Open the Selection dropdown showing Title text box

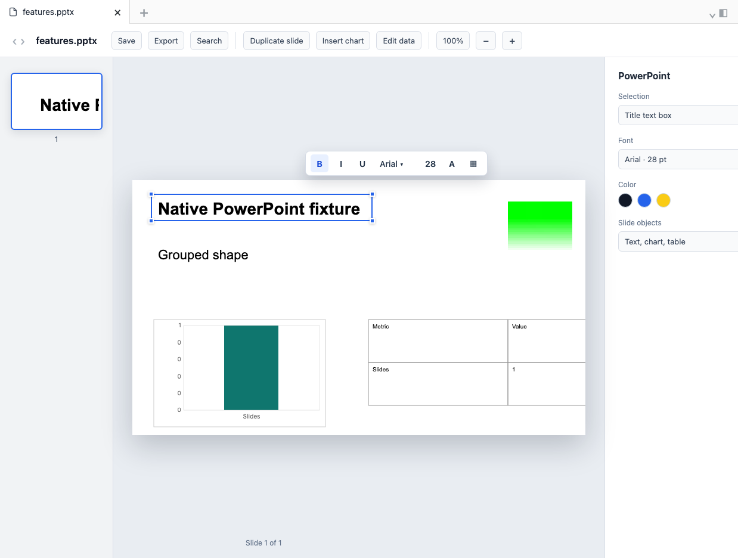[678, 115]
